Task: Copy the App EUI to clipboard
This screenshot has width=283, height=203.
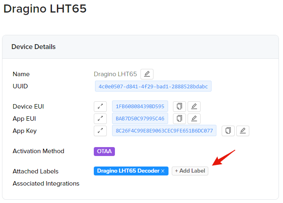Action: point(179,119)
